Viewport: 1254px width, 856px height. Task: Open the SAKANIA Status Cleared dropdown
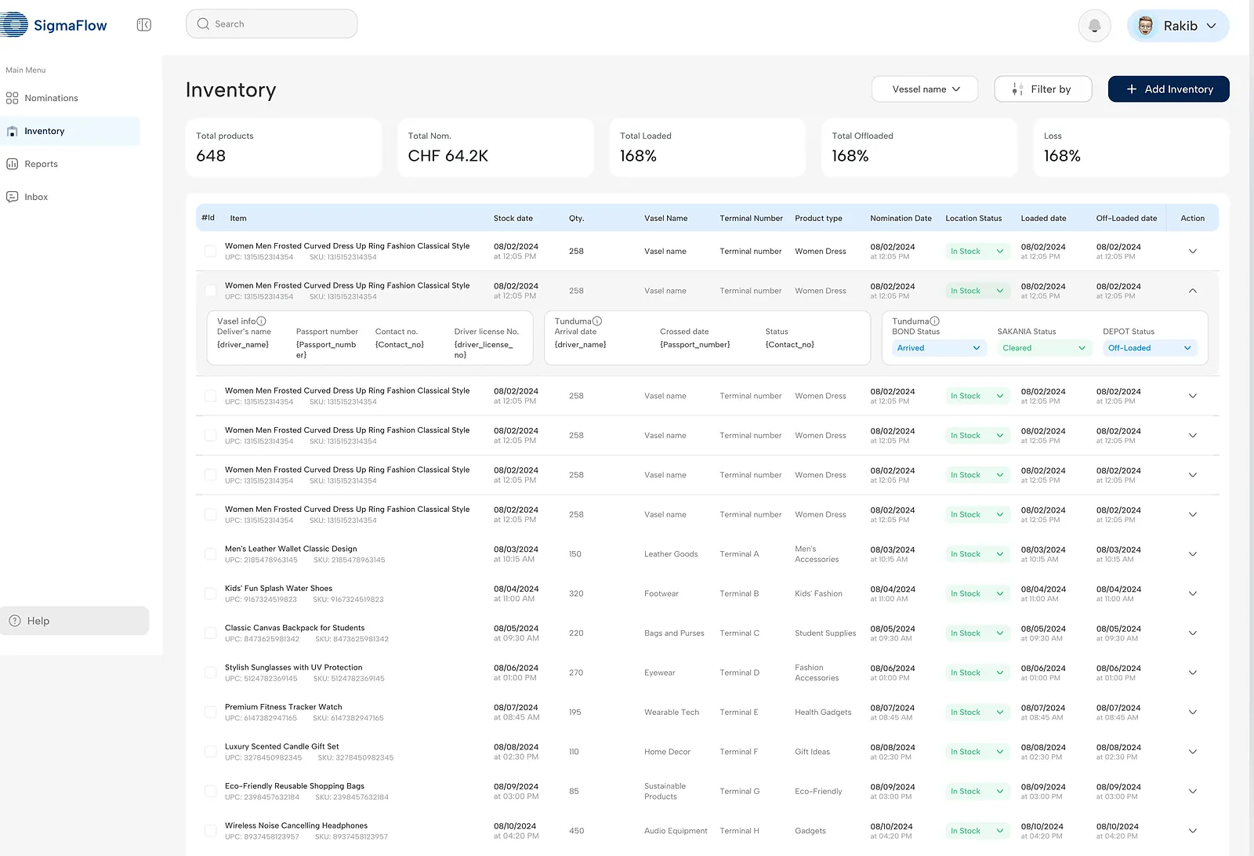1045,348
